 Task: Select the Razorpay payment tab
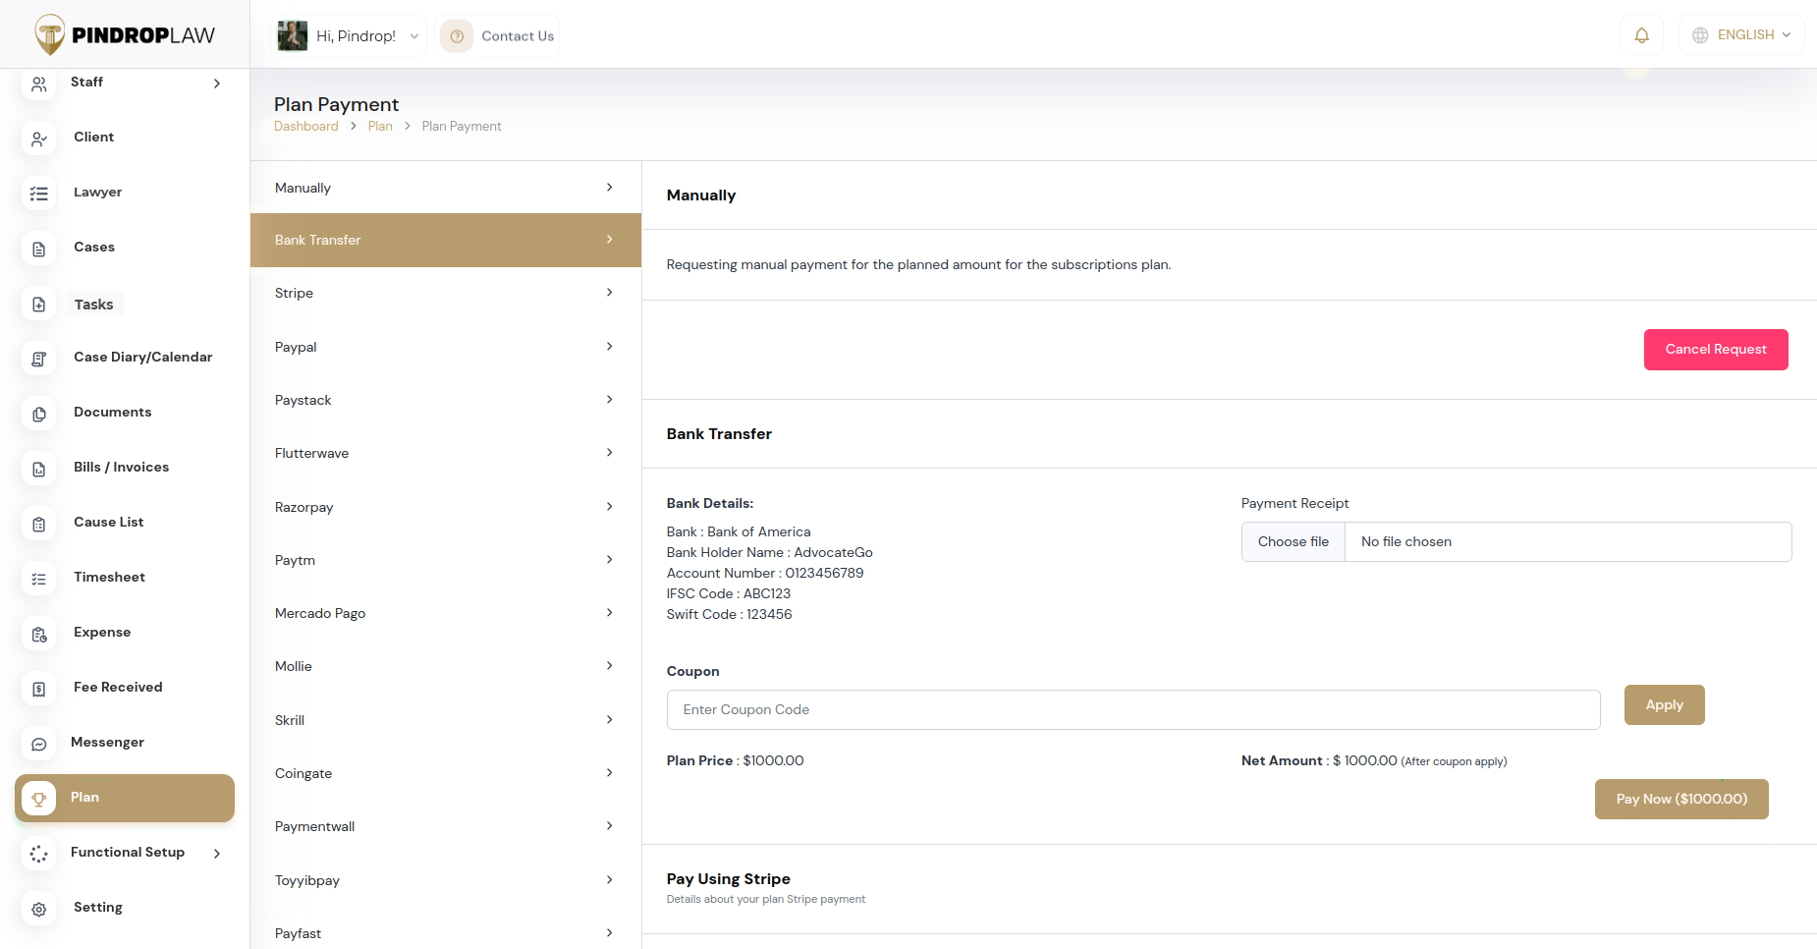coord(446,507)
